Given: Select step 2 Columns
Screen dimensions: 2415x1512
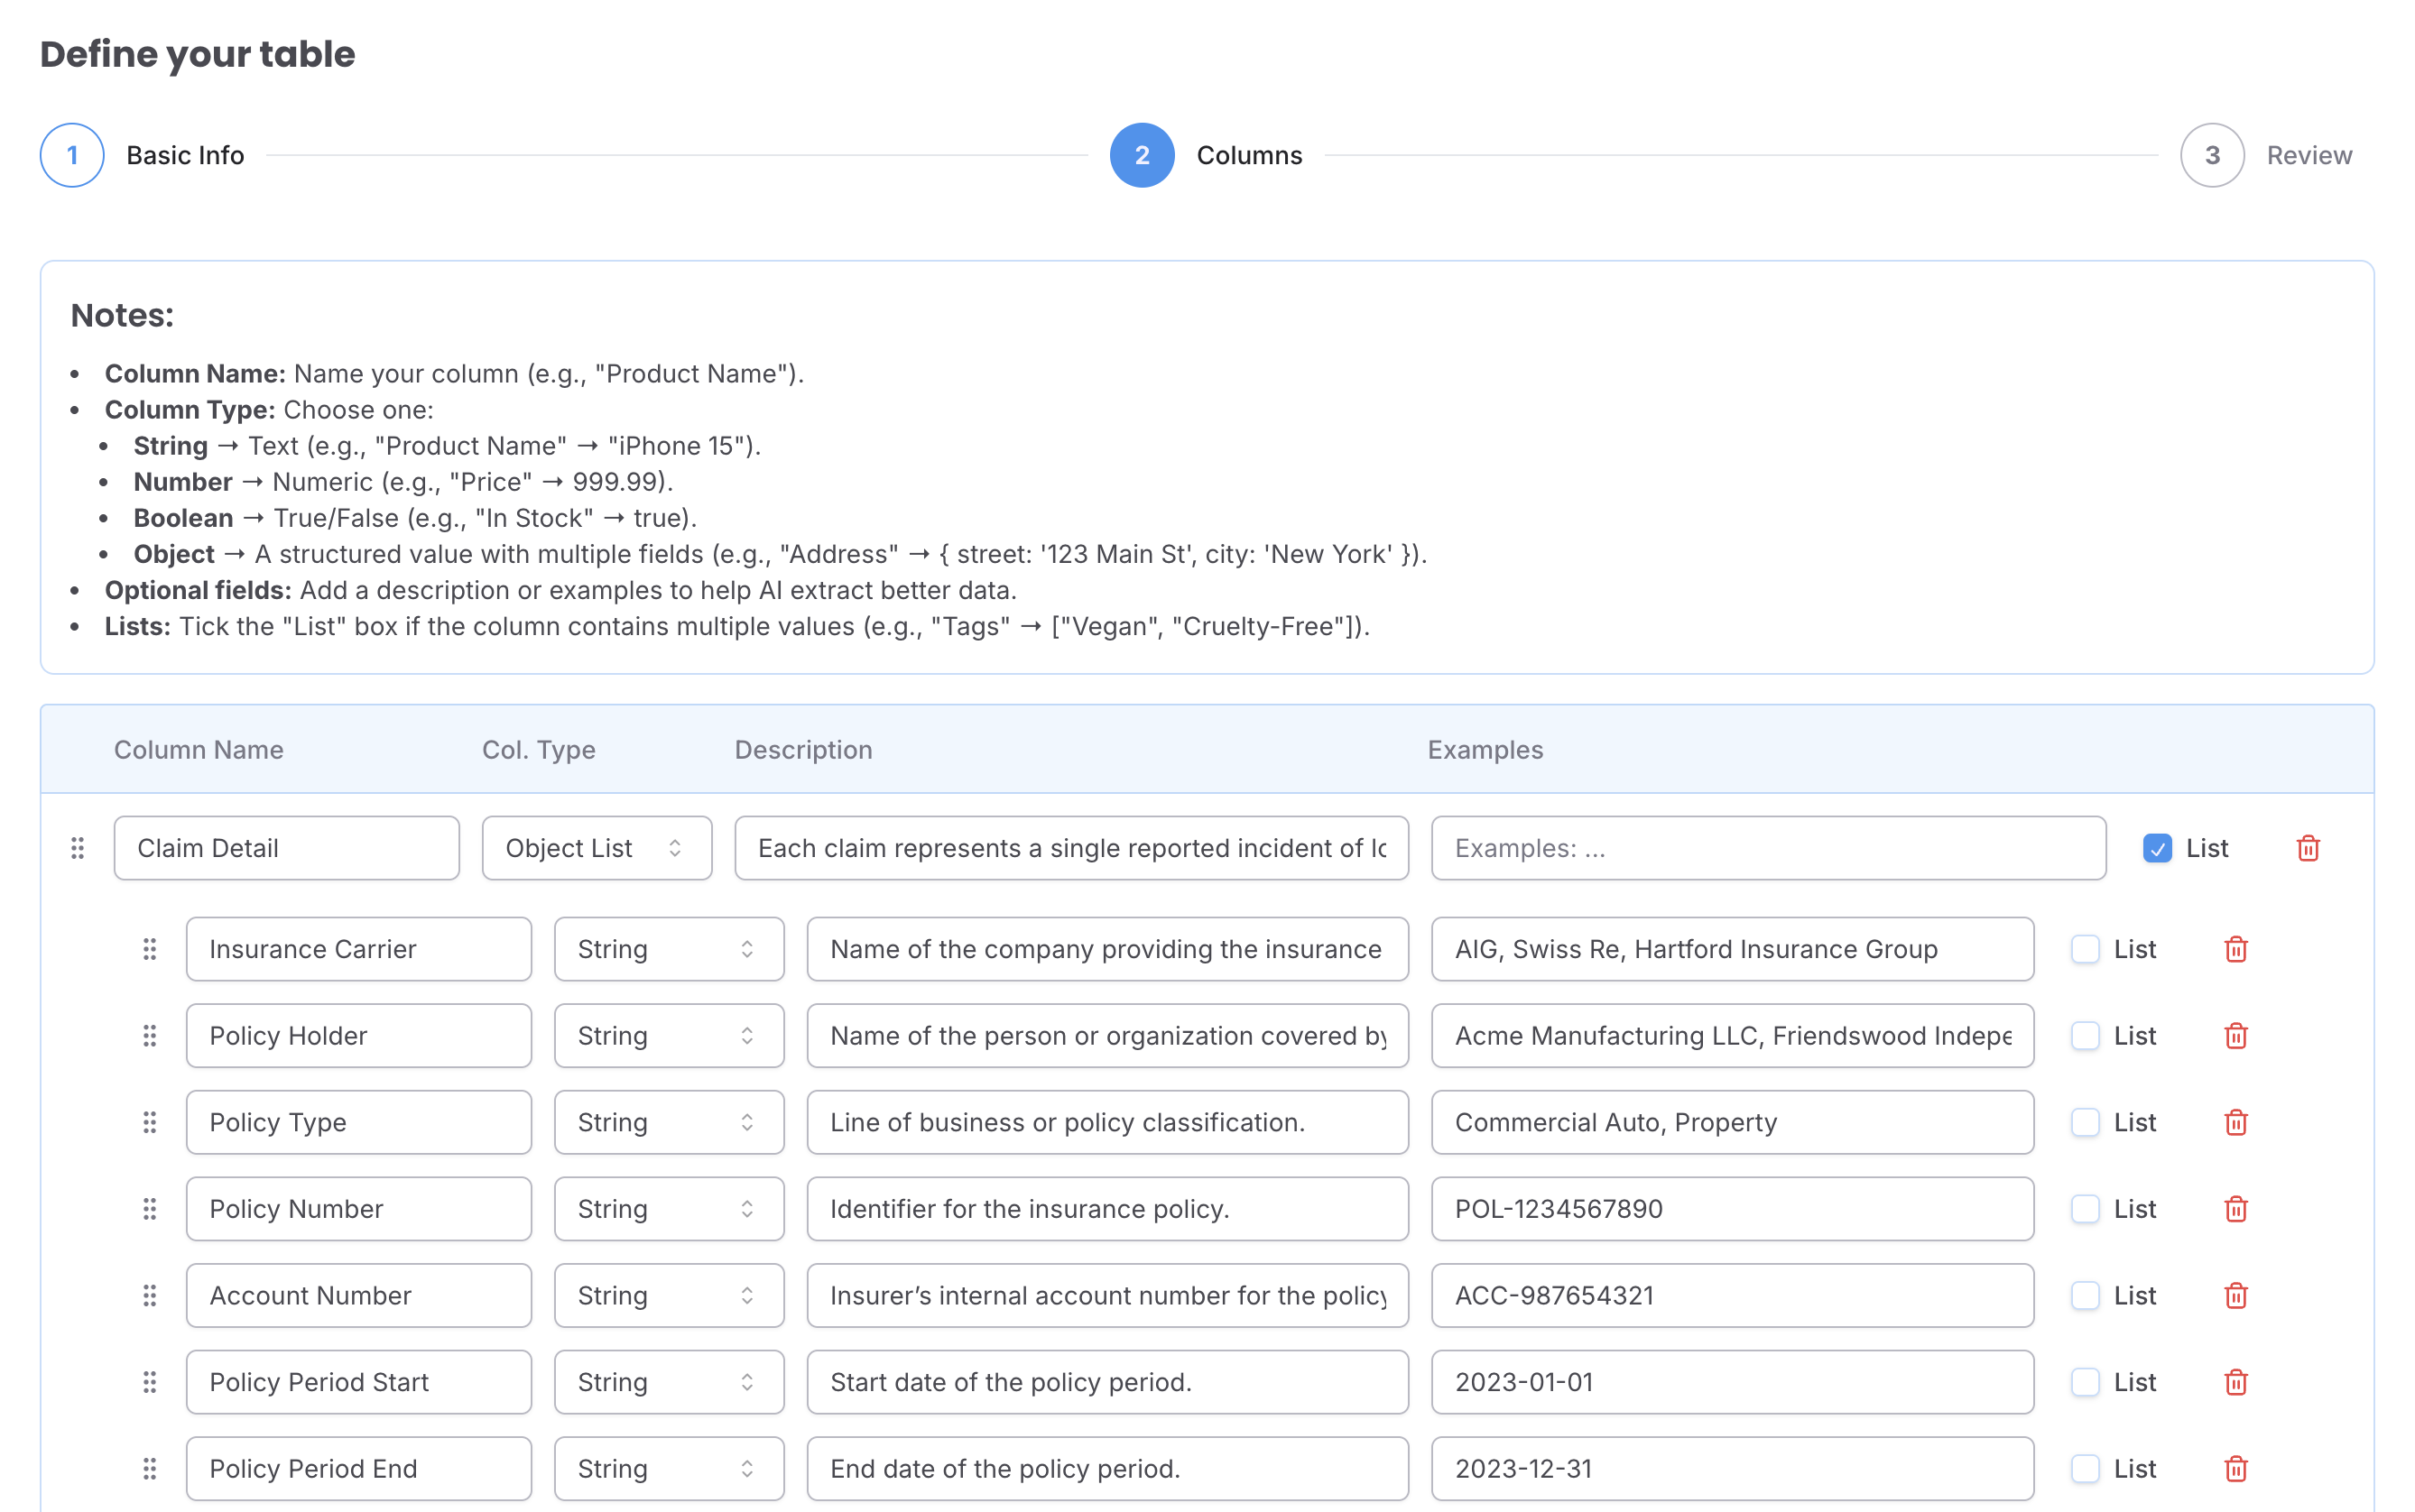Looking at the screenshot, I should point(1207,155).
